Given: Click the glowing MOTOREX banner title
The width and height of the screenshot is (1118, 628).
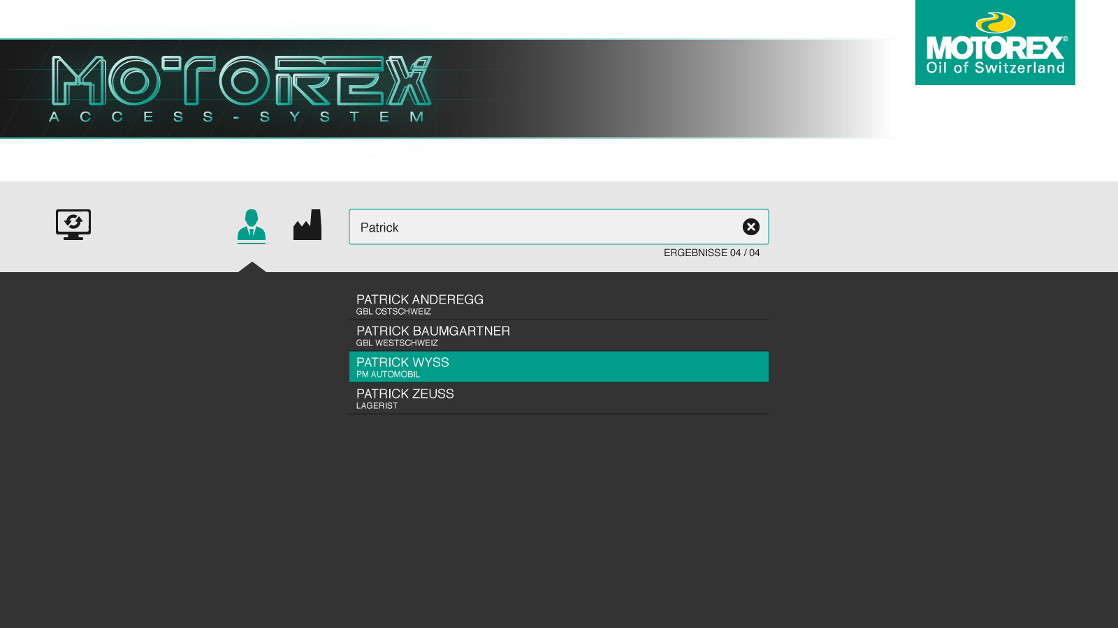Looking at the screenshot, I should pyautogui.click(x=242, y=80).
